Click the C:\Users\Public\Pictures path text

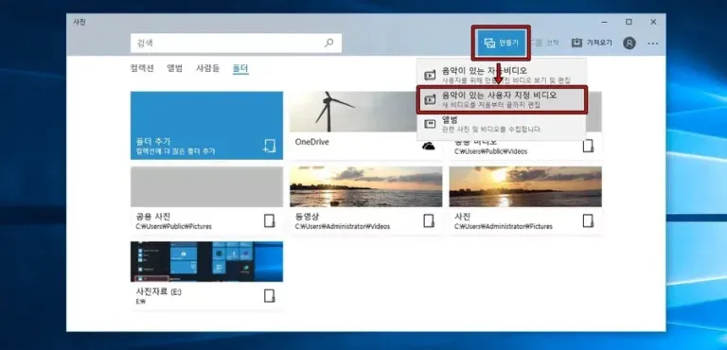pyautogui.click(x=174, y=227)
